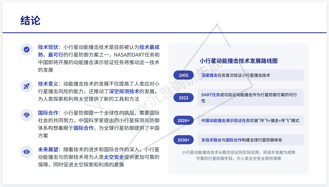Click the verified badge icon beside 技术现状

[x=27, y=50]
